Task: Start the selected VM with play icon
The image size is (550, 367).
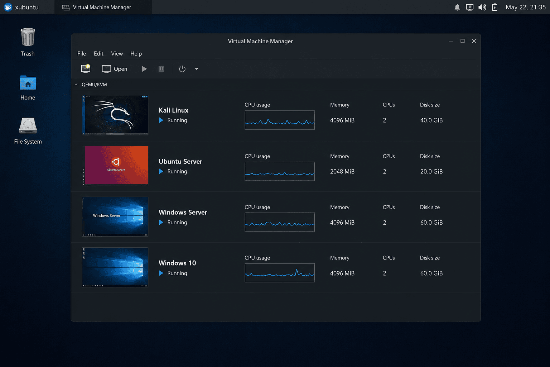Action: pos(144,69)
